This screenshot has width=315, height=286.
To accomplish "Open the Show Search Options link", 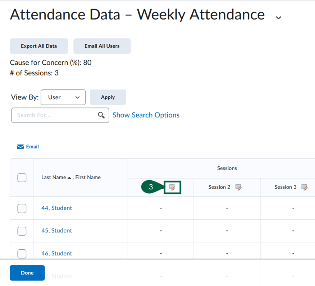I will click(146, 115).
